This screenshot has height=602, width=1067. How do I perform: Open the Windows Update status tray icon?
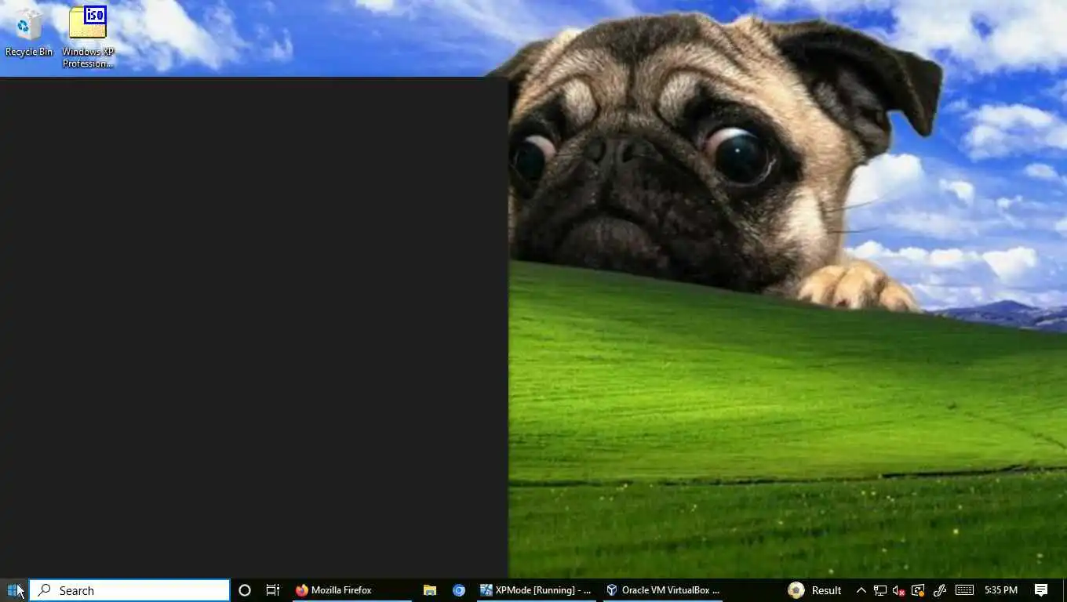pyautogui.click(x=918, y=590)
